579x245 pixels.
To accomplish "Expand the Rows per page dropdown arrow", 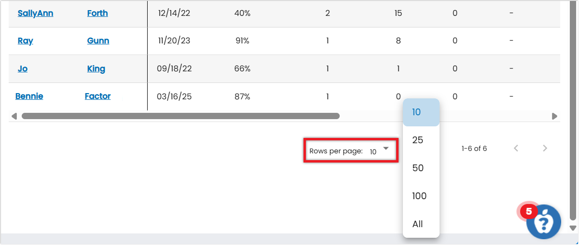I will click(x=386, y=149).
